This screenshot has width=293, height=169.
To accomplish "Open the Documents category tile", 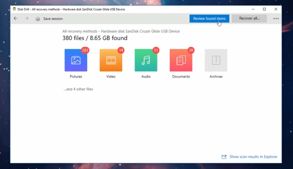I will (181, 60).
